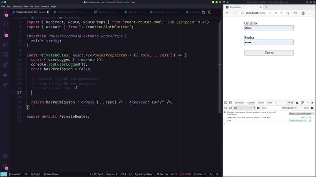Open a new Edge tab
316x177 pixels.
(266, 7)
